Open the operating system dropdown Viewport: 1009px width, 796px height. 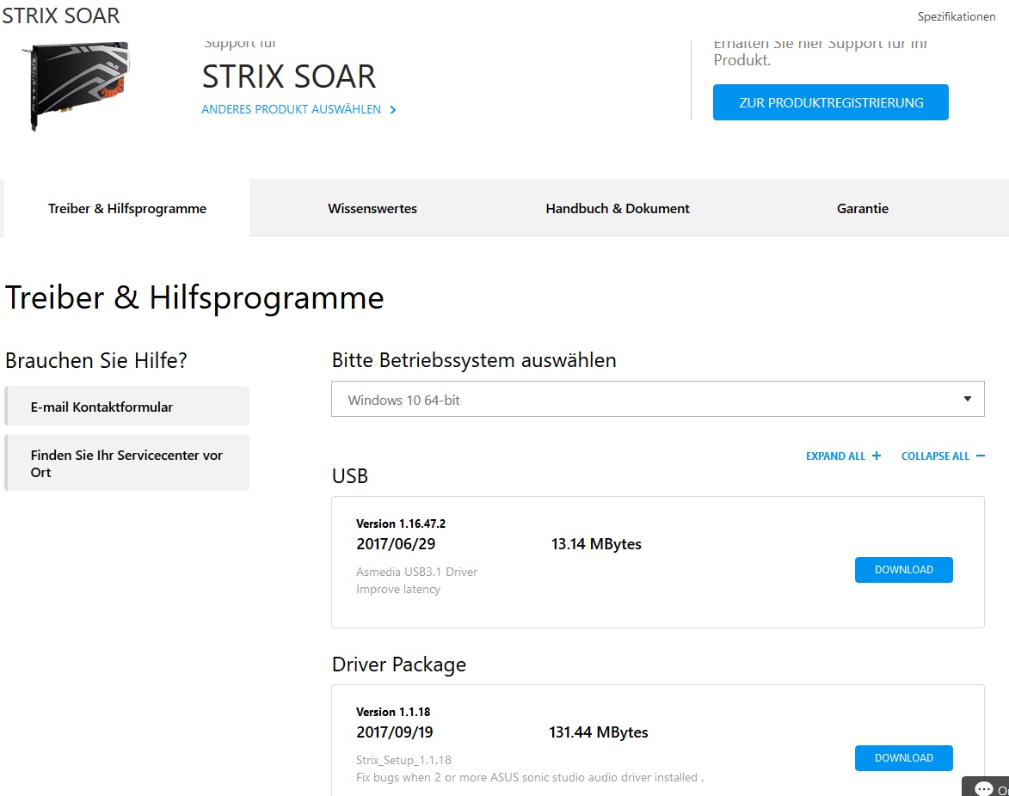tap(658, 399)
